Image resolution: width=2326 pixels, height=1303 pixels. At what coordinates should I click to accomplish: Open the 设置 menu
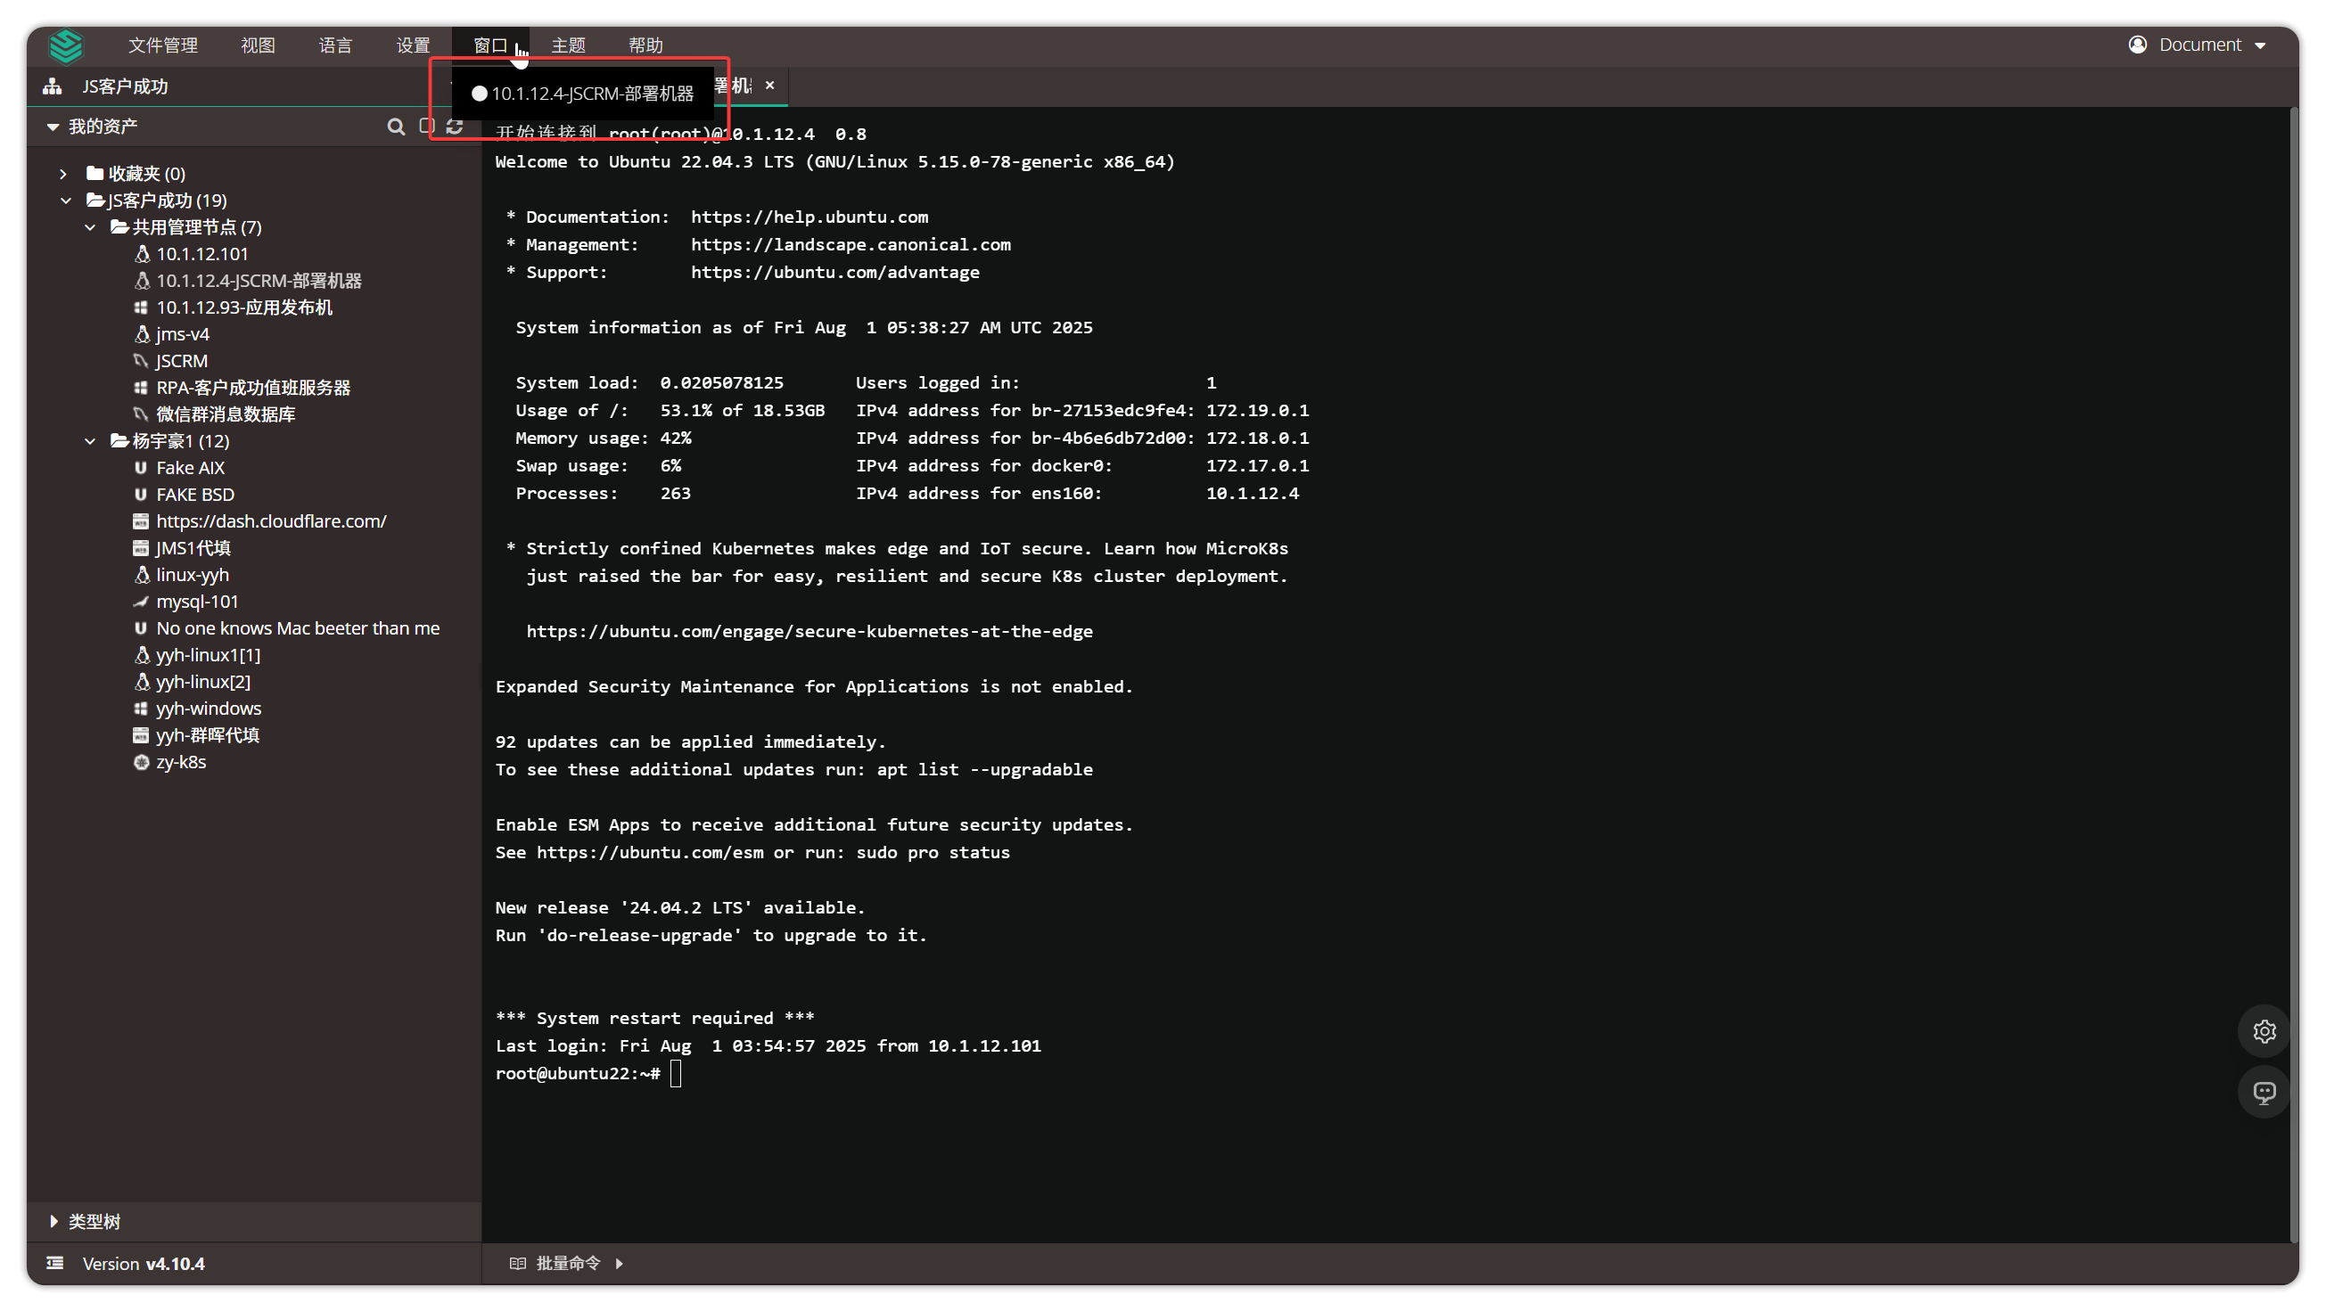(x=413, y=45)
